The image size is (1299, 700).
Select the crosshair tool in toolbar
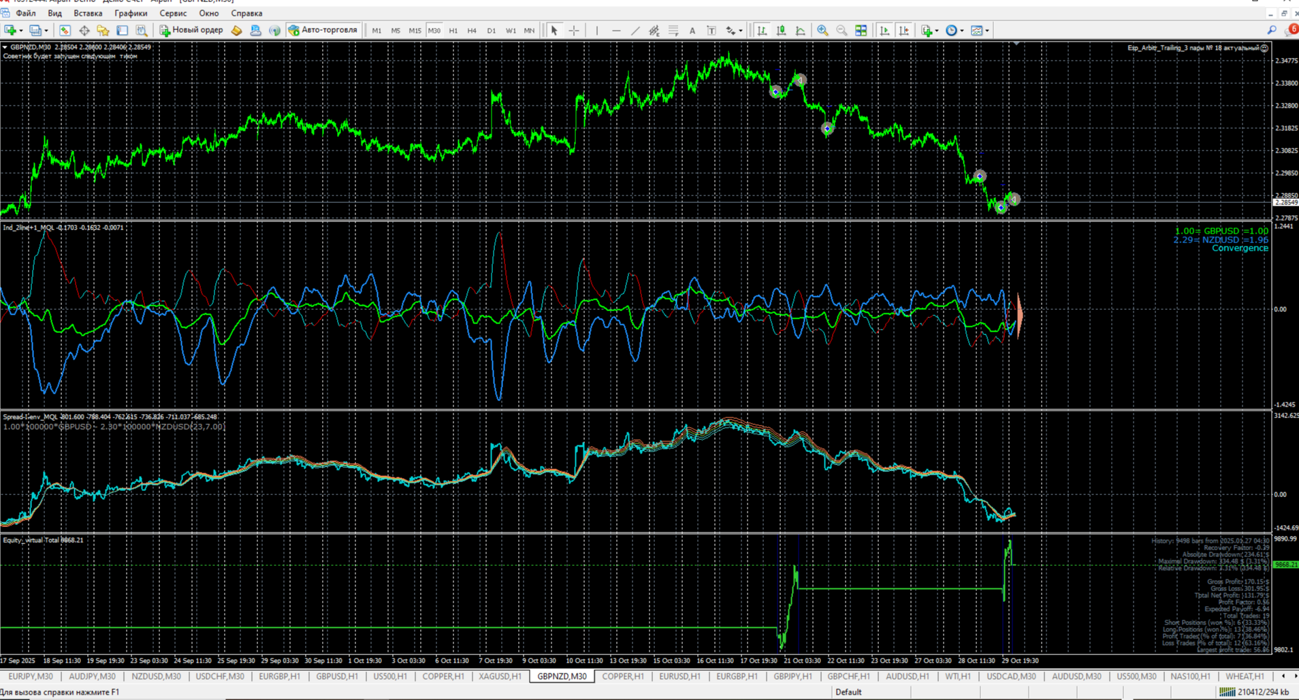(x=574, y=31)
